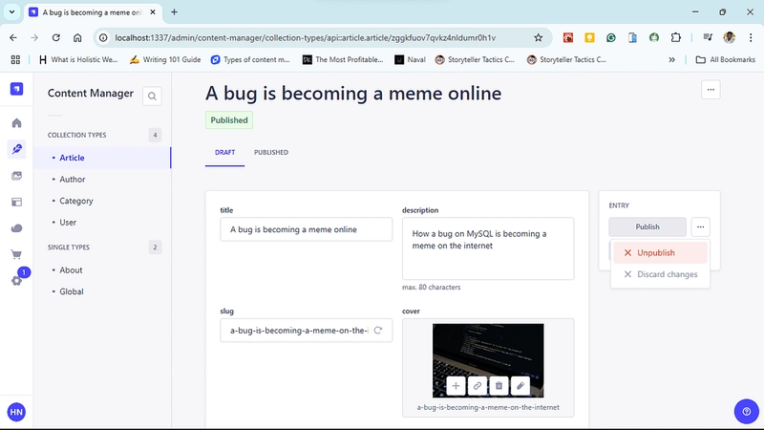The image size is (764, 430).
Task: Open the Marketplace cart icon
Action: (16, 254)
